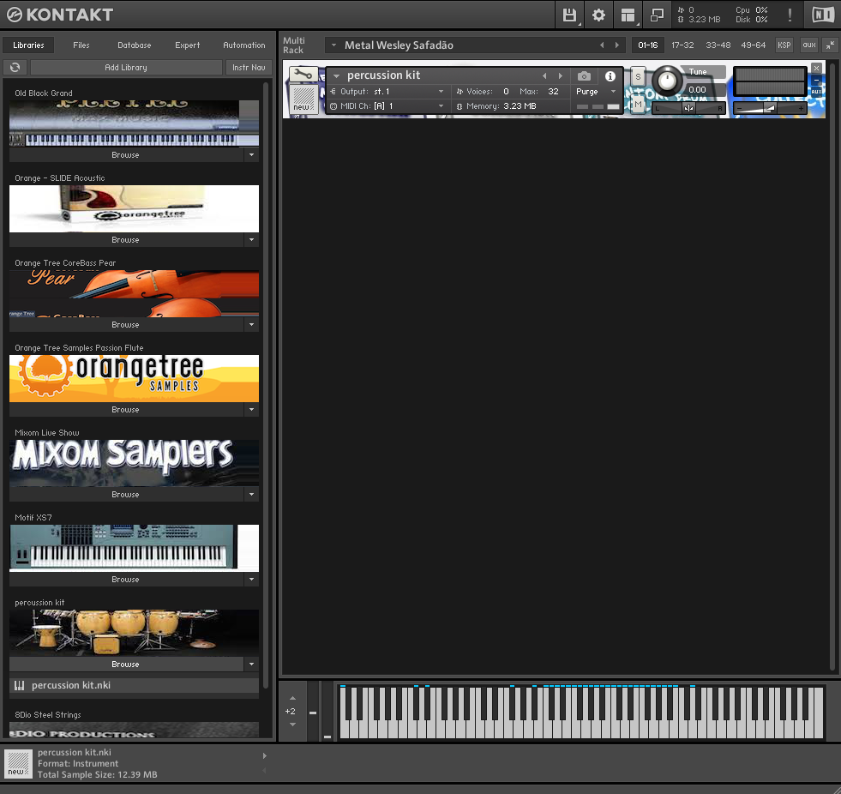This screenshot has height=794, width=841.
Task: Minimize the percussion kit instrument header
Action: [x=816, y=81]
